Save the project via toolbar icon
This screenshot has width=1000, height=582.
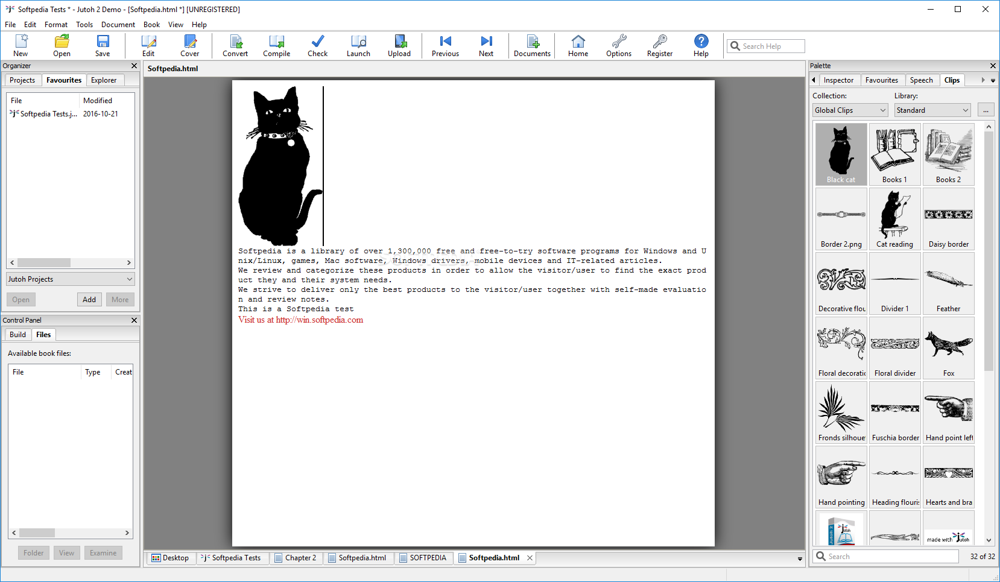[x=103, y=45]
